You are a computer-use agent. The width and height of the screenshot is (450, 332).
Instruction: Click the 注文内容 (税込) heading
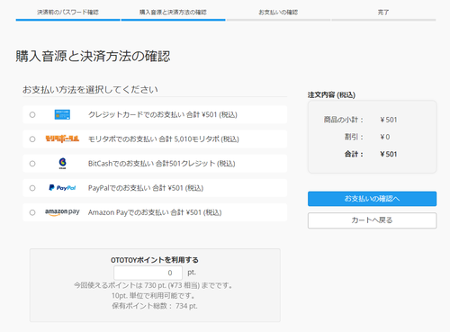tap(331, 94)
